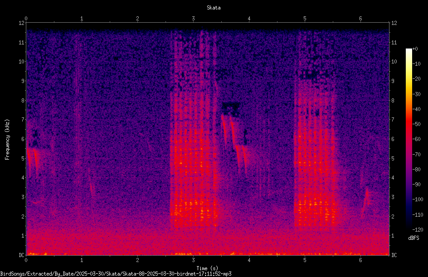Image resolution: width=428 pixels, height=277 pixels.
Task: Click the "-60" value on the color scale
Action: pyautogui.click(x=416, y=139)
